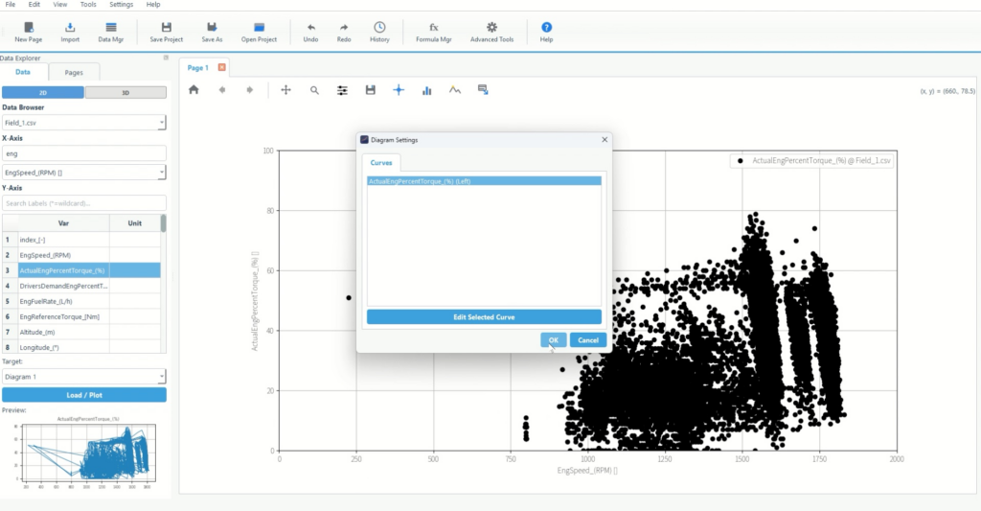Switch to 2D plot mode
The image size is (981, 511).
(x=42, y=93)
